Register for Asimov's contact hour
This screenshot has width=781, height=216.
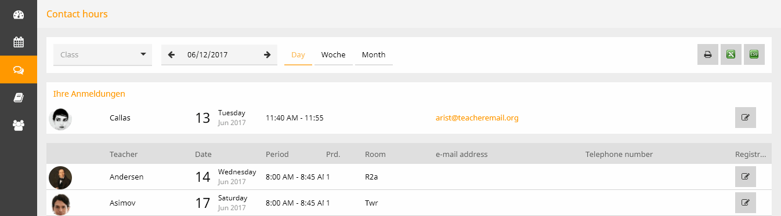coord(746,203)
